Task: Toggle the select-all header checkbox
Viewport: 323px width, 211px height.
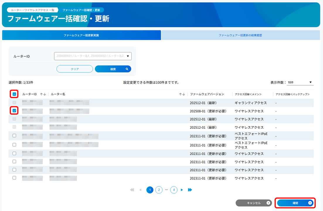Action: point(14,94)
